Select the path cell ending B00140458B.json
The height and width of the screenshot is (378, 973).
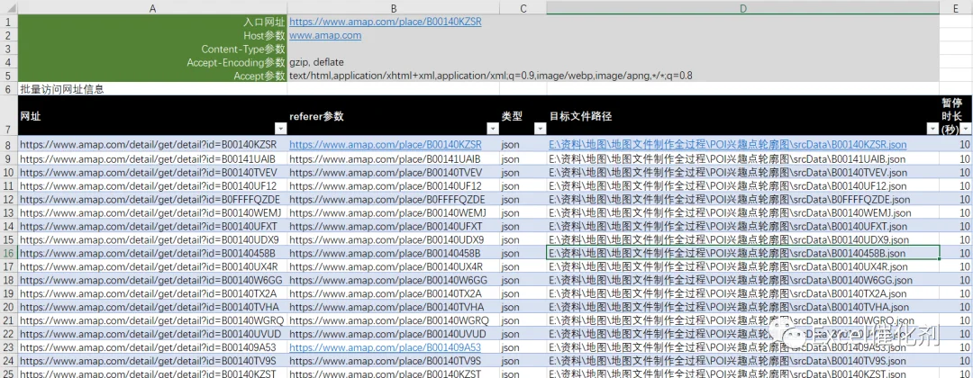click(x=742, y=253)
